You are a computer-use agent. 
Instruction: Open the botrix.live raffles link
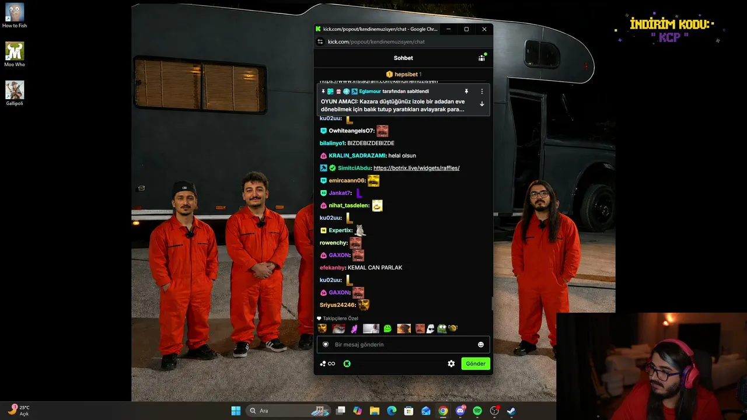click(x=417, y=168)
